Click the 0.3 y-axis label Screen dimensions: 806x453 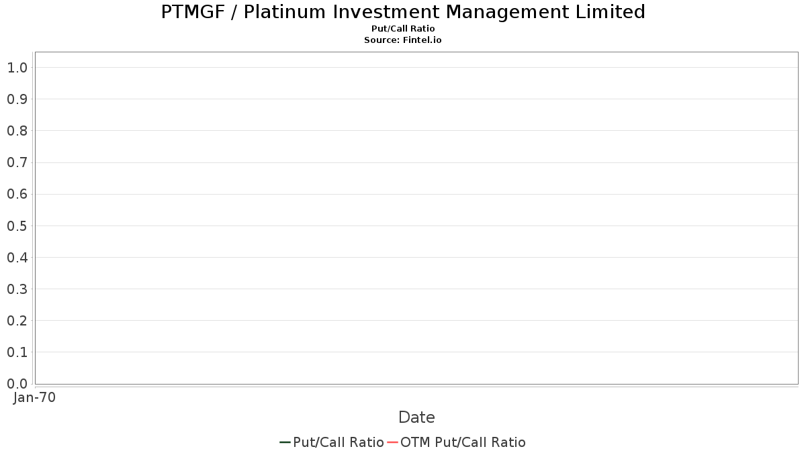(17, 289)
